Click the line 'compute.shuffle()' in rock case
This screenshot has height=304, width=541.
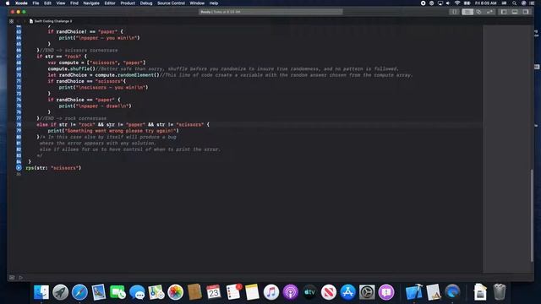point(223,69)
